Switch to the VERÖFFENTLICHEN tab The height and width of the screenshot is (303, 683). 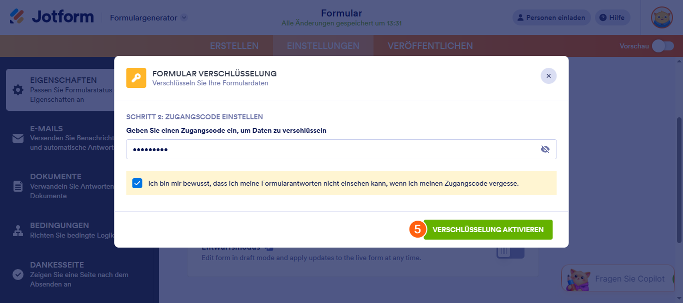tap(430, 46)
